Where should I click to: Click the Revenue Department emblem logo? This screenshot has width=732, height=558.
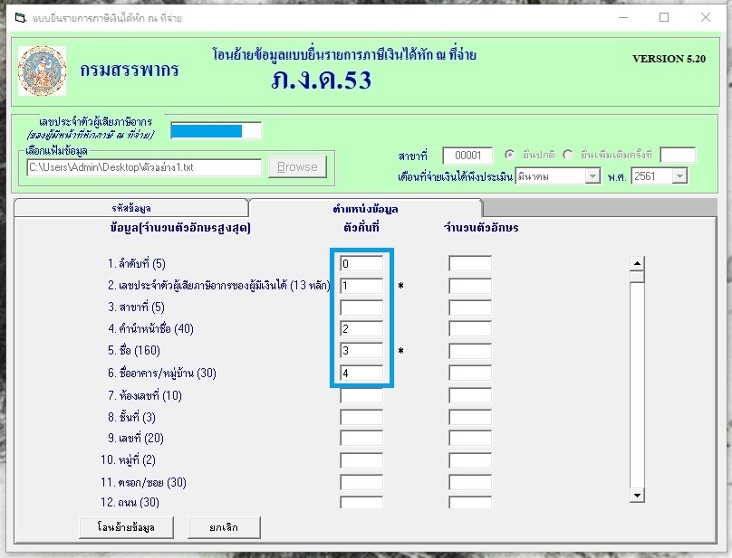tap(42, 71)
